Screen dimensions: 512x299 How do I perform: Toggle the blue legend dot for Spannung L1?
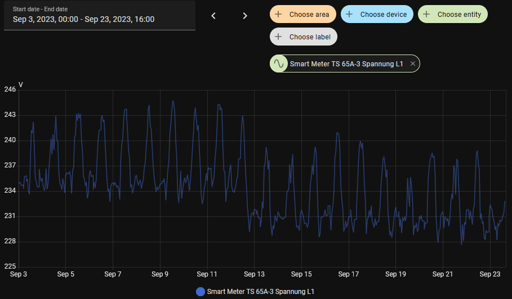pyautogui.click(x=201, y=292)
